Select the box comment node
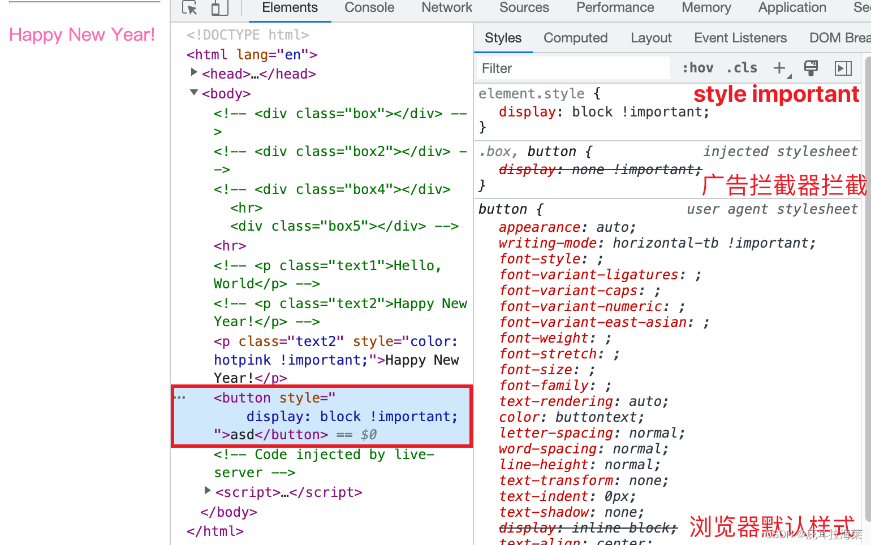This screenshot has width=871, height=545. coord(340,122)
